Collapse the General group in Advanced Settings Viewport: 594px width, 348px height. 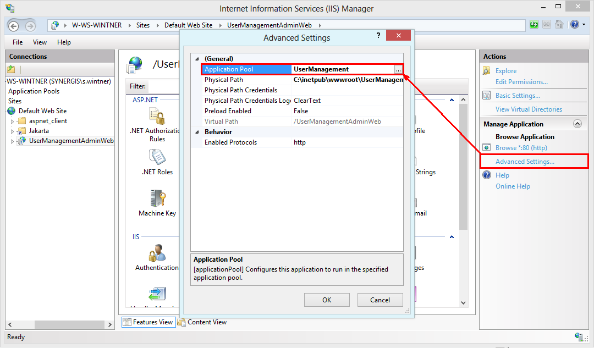click(x=196, y=58)
